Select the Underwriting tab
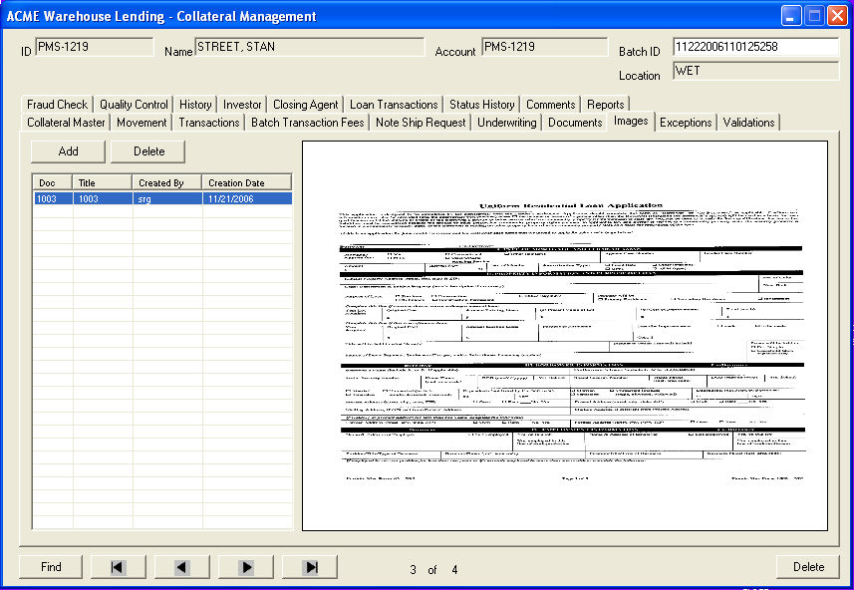This screenshot has width=854, height=590. click(x=507, y=123)
